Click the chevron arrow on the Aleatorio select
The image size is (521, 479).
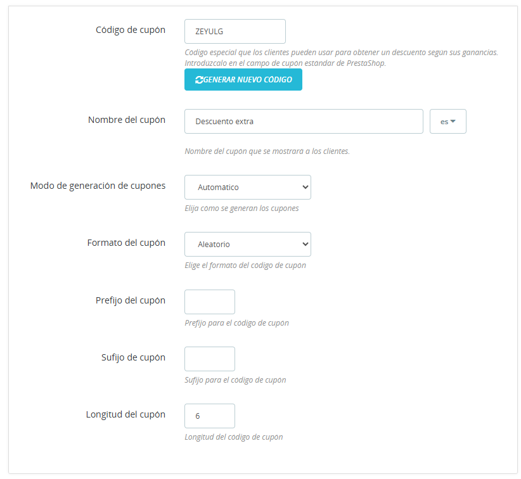[305, 244]
